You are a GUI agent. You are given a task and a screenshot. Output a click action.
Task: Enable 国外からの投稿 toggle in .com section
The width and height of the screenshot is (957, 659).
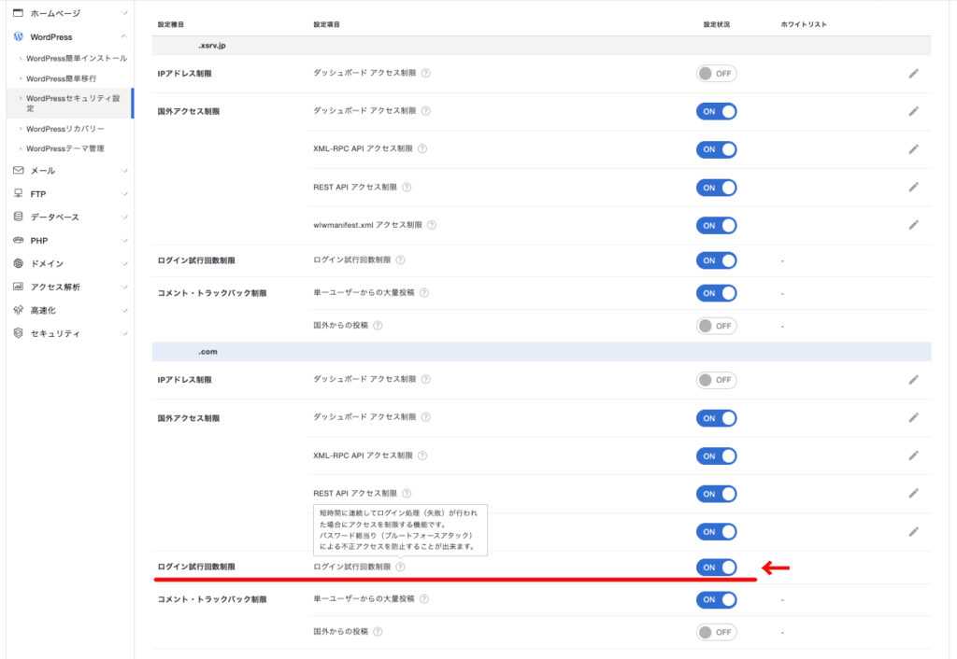[717, 632]
